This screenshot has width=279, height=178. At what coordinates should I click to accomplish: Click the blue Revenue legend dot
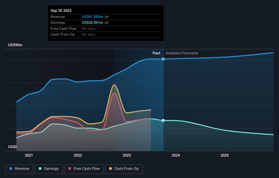click(11, 168)
